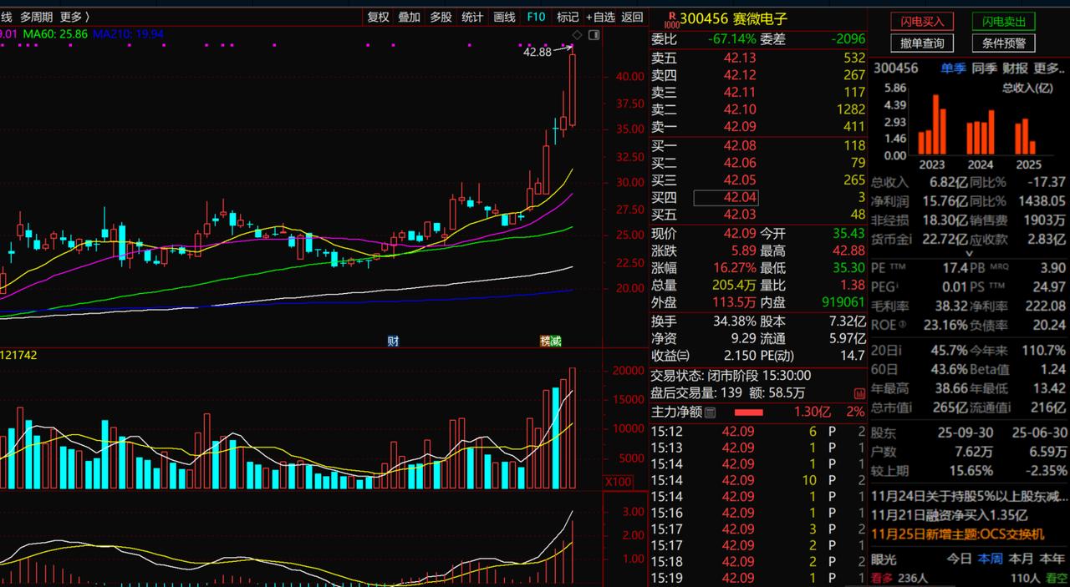The image size is (1070, 587).
Task: Click the 减 marker on the chart bottom
Action: tap(557, 341)
